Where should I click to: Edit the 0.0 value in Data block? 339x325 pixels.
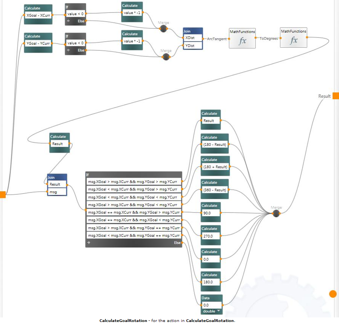pos(211,305)
